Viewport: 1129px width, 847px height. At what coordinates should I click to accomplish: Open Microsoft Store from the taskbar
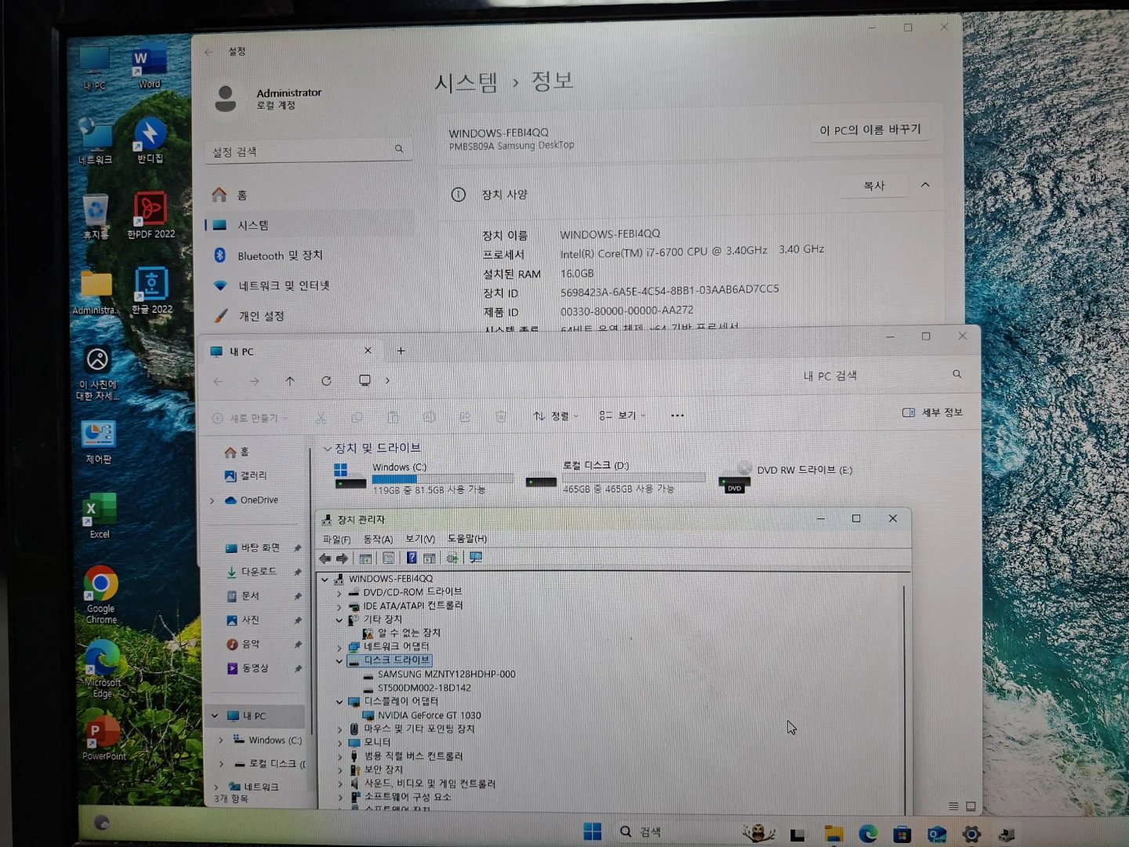902,834
